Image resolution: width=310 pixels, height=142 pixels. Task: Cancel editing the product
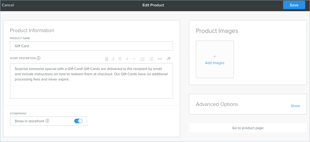pyautogui.click(x=8, y=5)
